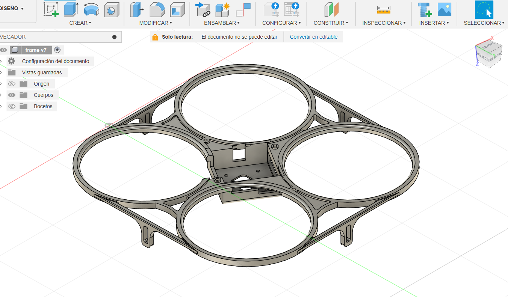508x297 pixels.
Task: Choose the Revolve tool
Action: coord(91,9)
